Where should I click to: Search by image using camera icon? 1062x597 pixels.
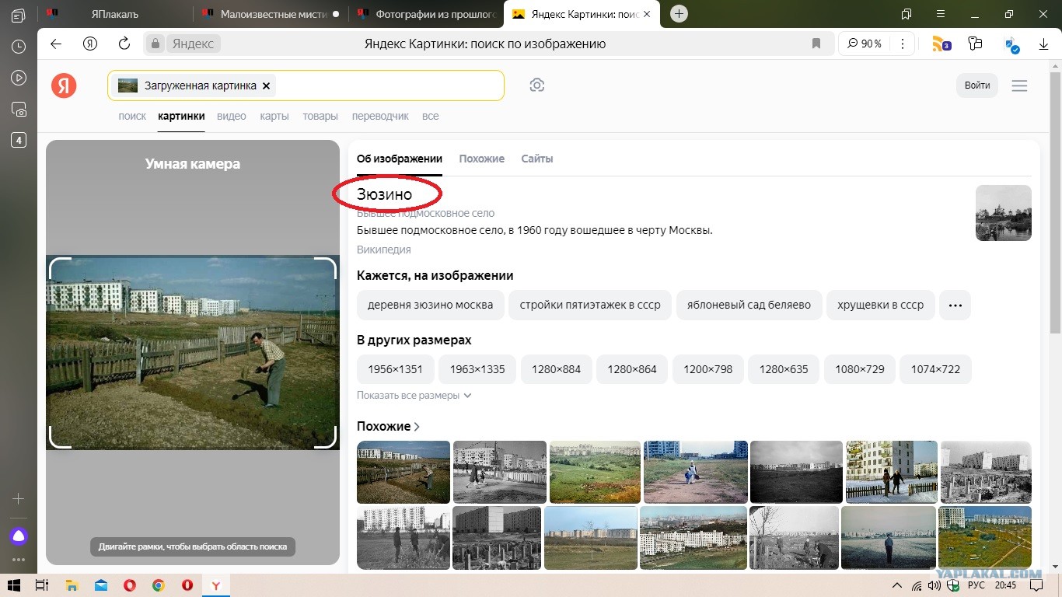[x=536, y=86]
